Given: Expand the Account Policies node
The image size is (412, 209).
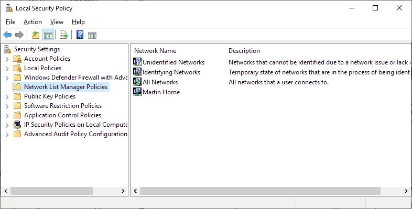Looking at the screenshot, I should [7, 59].
